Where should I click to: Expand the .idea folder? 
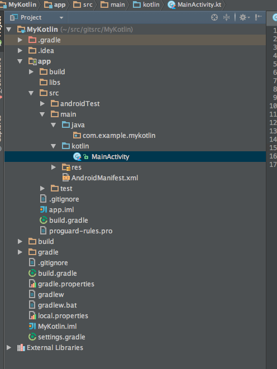tap(20, 51)
